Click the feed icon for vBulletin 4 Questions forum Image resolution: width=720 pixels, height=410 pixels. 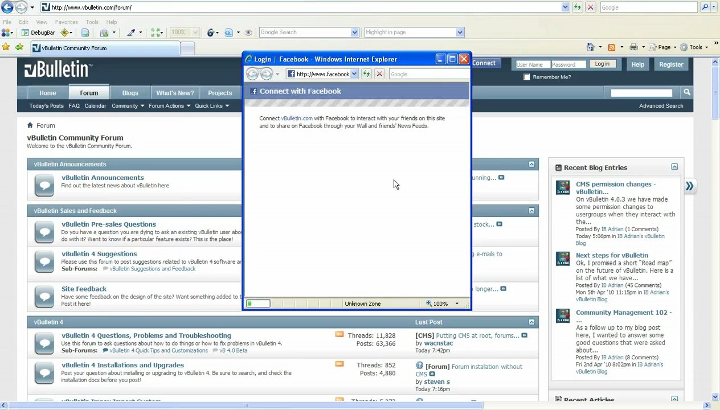click(339, 334)
